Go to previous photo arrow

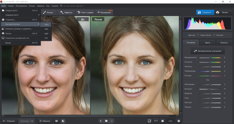coord(100,121)
